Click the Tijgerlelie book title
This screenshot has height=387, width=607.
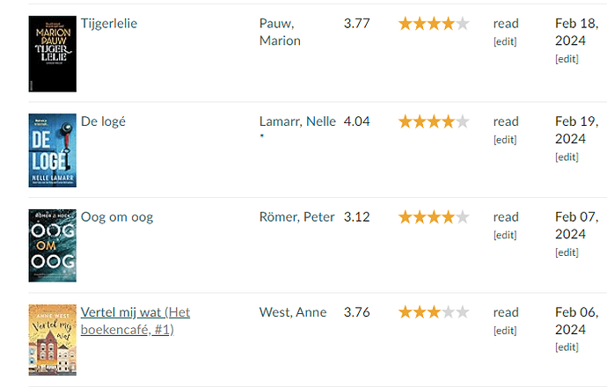pos(109,24)
